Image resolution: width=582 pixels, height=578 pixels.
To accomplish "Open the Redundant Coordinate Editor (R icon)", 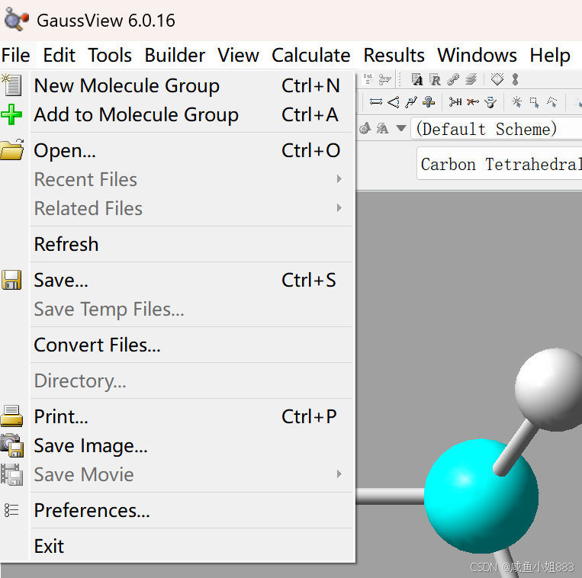I will point(435,79).
